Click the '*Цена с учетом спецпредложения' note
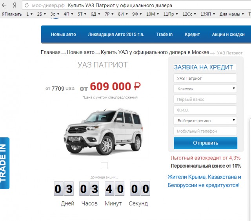The image size is (251, 221). [110, 97]
